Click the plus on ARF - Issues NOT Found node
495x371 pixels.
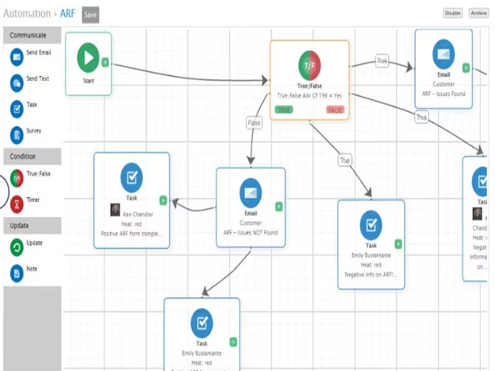(279, 207)
